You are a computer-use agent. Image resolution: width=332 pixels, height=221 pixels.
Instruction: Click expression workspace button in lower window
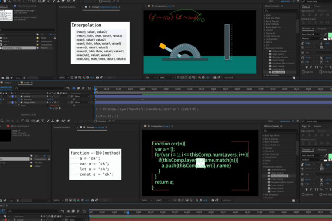point(285,121)
